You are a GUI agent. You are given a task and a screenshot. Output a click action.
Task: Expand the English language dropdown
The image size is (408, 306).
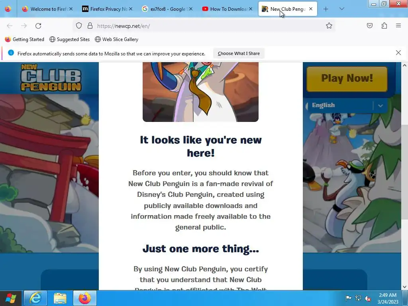click(x=347, y=105)
